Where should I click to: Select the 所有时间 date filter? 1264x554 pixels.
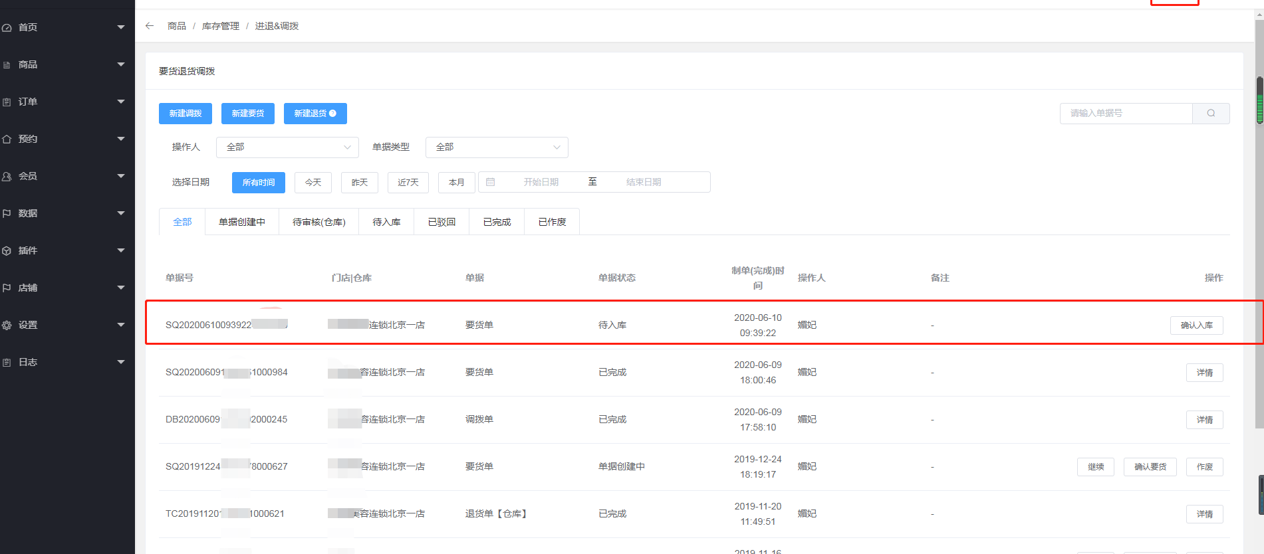point(259,183)
